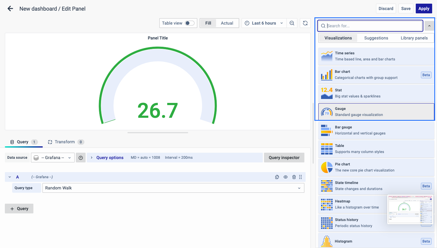Open the Query inspector
Image resolution: width=437 pixels, height=248 pixels.
coord(284,158)
